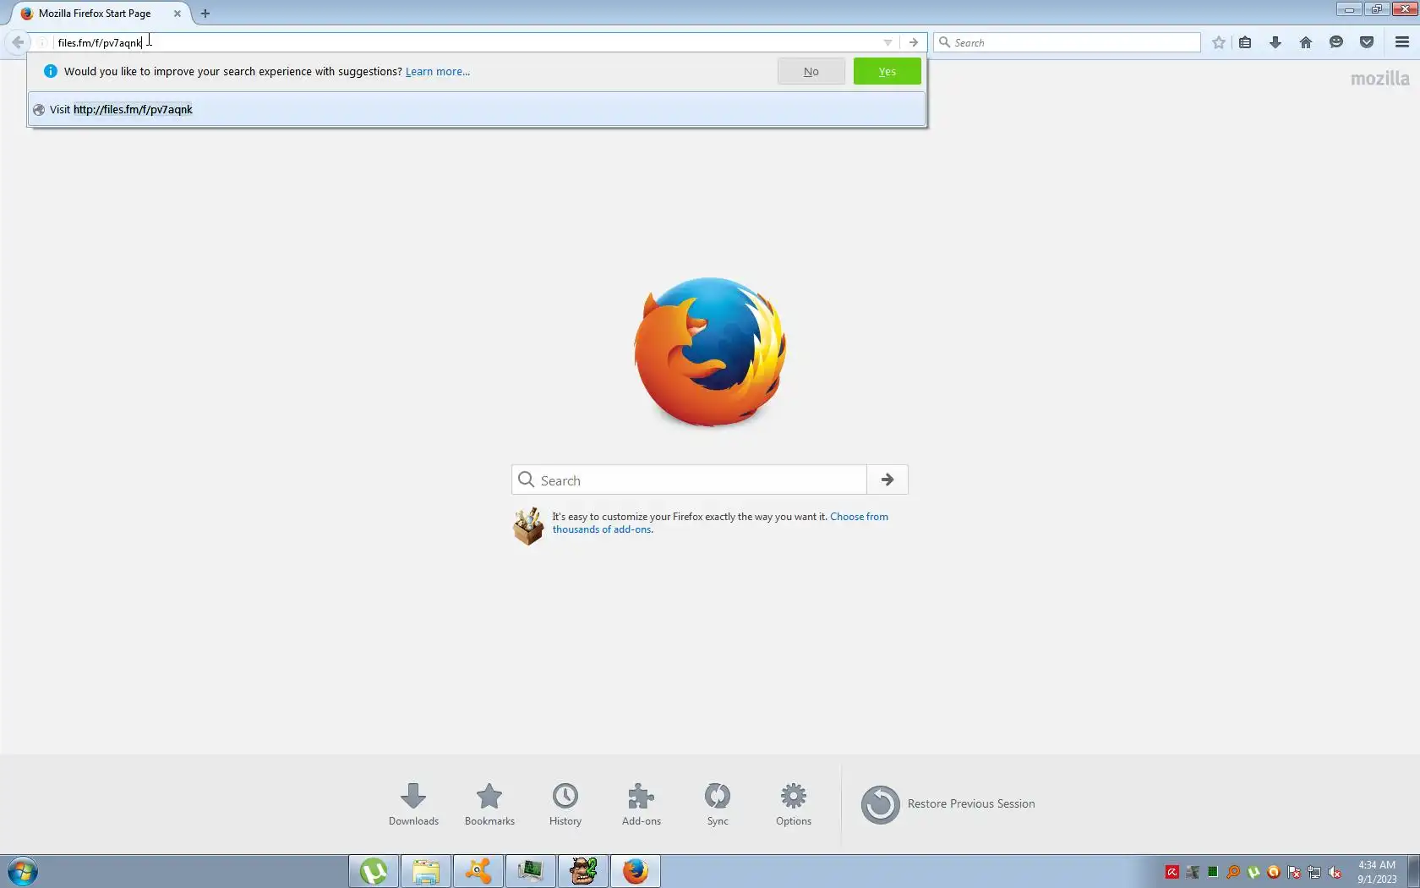Click the start page Search box
Image resolution: width=1420 pixels, height=888 pixels.
(689, 480)
